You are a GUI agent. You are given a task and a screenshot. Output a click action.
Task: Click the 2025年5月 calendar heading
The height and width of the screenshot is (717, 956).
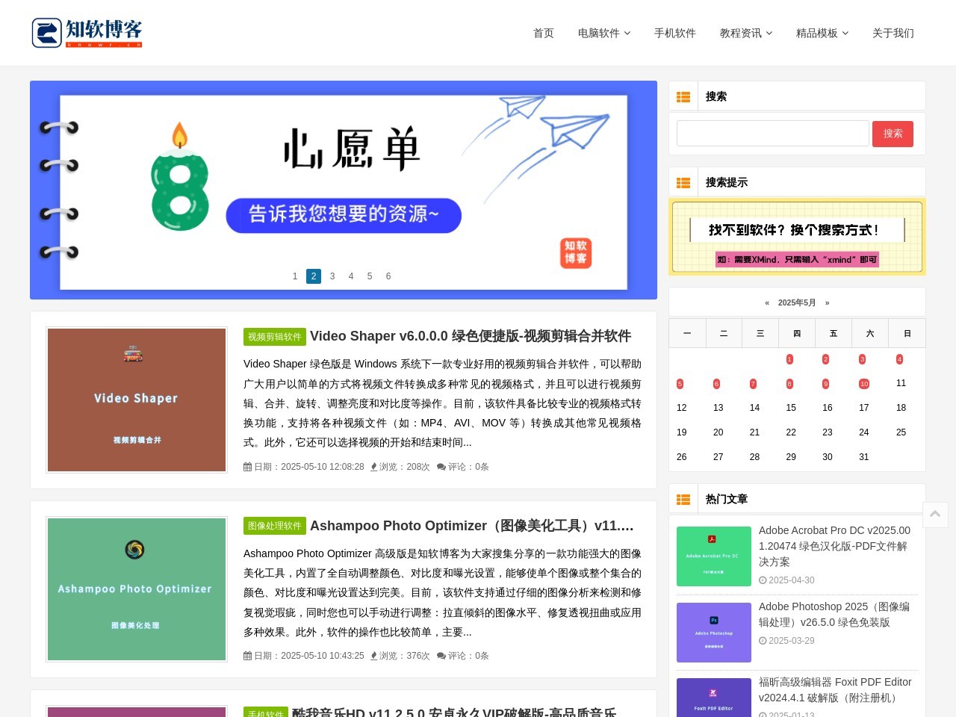pos(797,303)
